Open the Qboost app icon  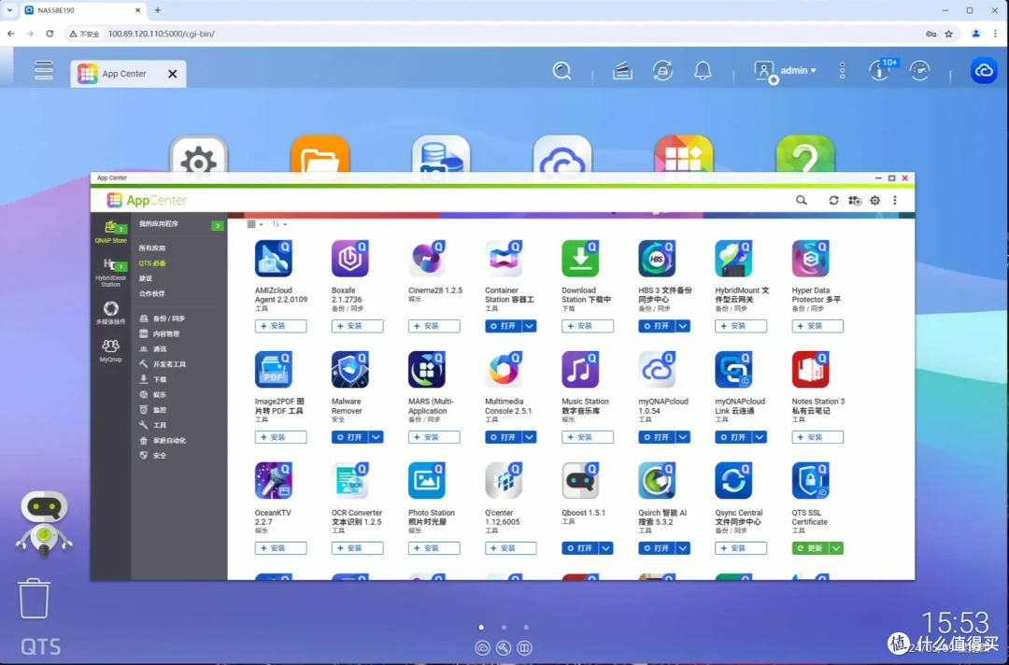[580, 481]
